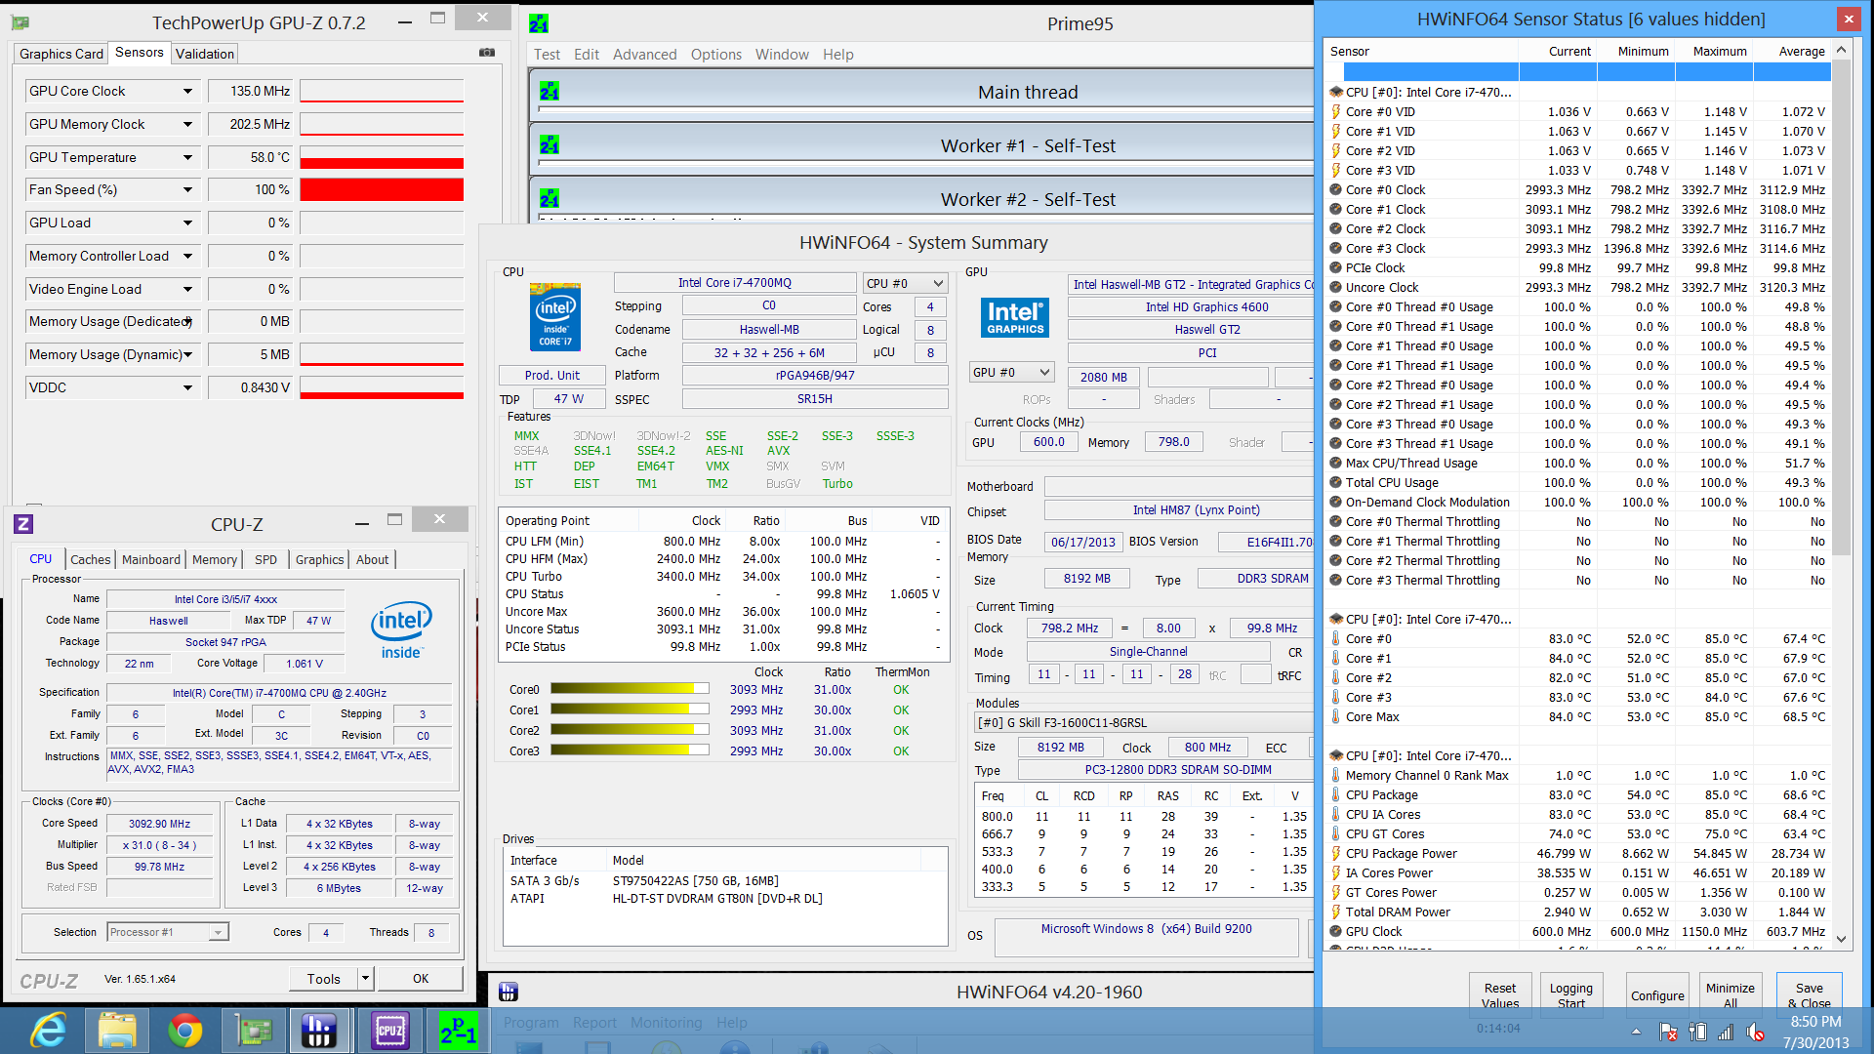Viewport: 1874px width, 1054px height.
Task: Switch to CPU-Z via taskbar icon
Action: 389,1031
